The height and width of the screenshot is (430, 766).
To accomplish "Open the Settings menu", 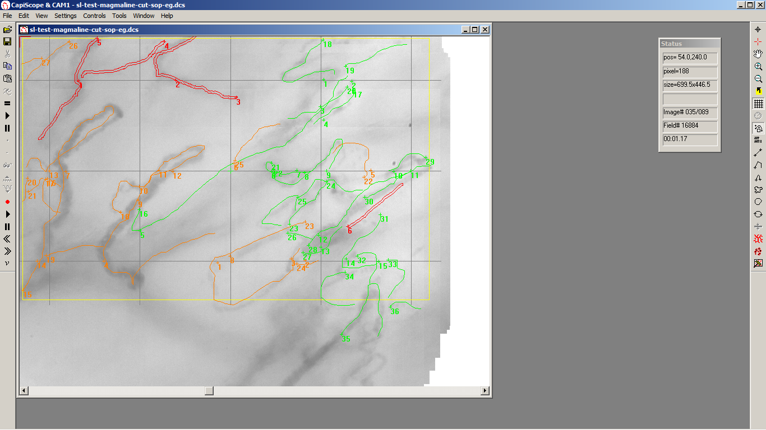I will tap(66, 16).
